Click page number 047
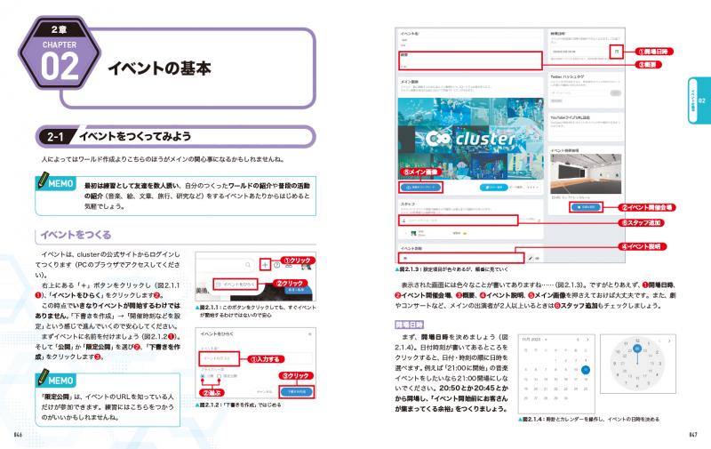 [x=693, y=435]
